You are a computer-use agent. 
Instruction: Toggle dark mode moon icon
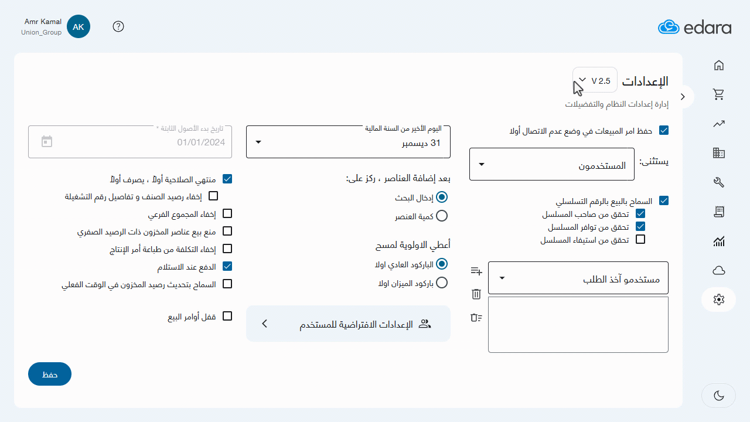(719, 396)
